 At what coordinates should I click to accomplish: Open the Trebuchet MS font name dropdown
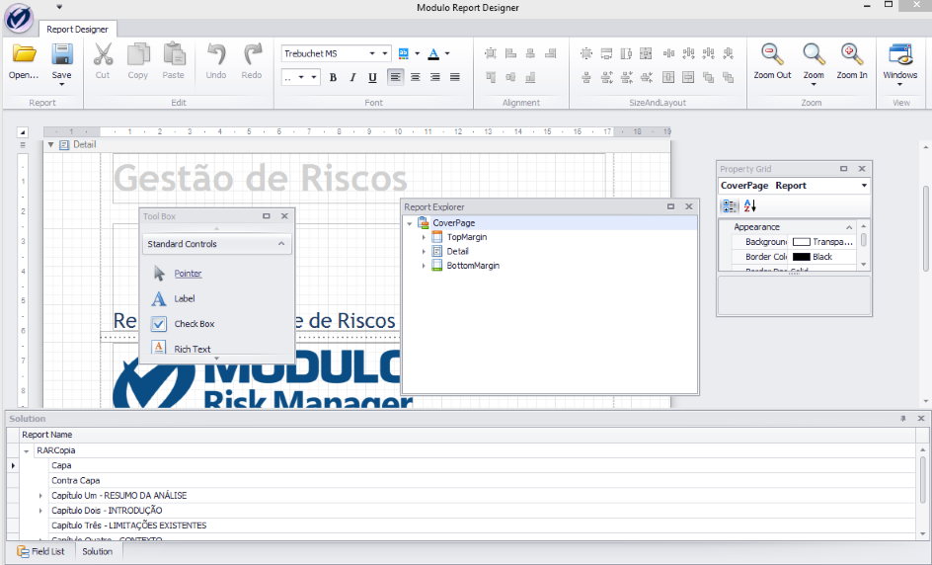tap(385, 53)
